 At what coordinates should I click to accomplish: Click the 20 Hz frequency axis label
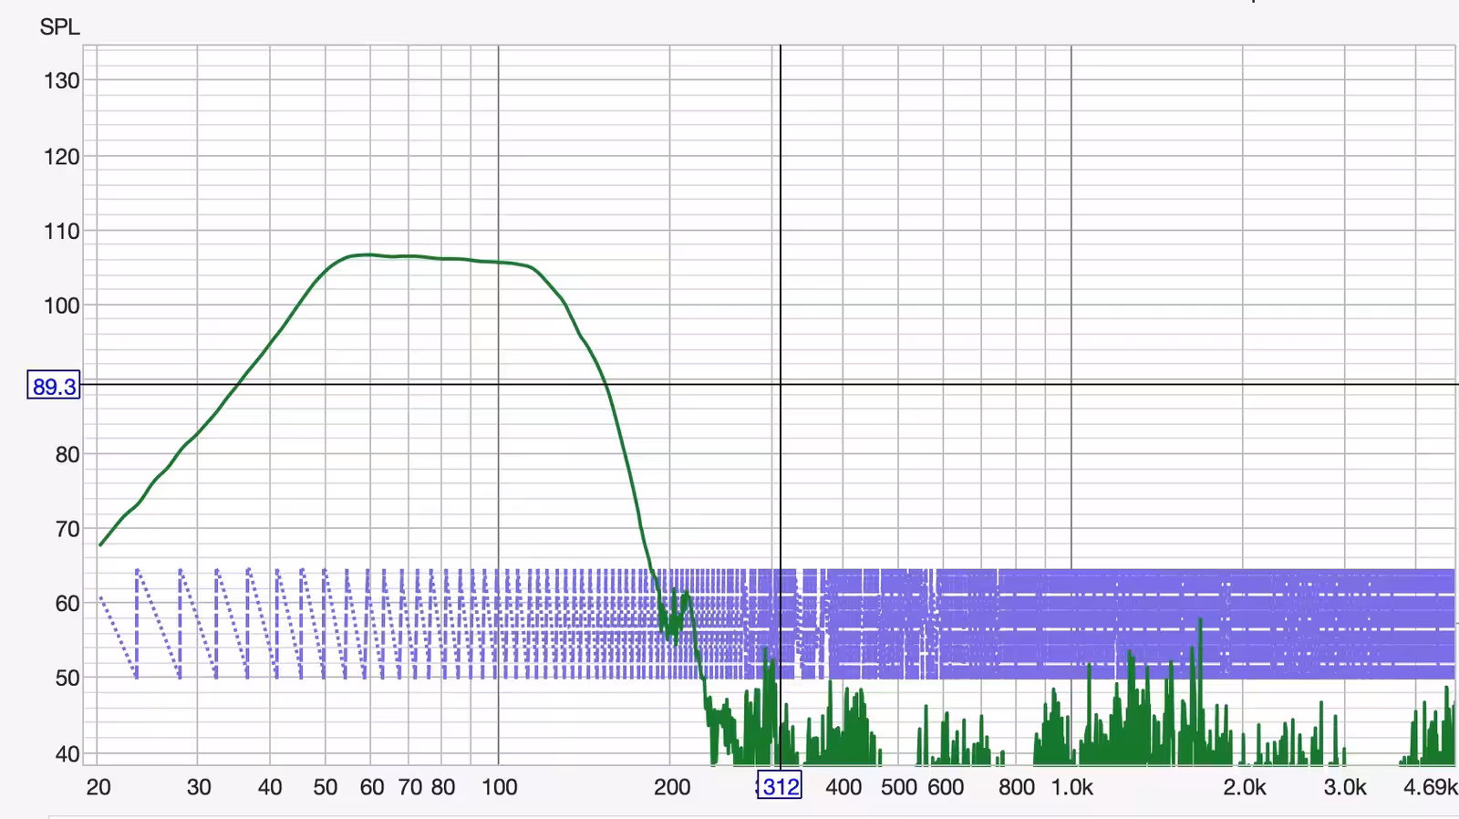point(98,787)
